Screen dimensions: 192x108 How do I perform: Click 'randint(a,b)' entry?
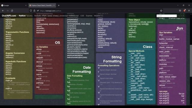click(x=71, y=26)
